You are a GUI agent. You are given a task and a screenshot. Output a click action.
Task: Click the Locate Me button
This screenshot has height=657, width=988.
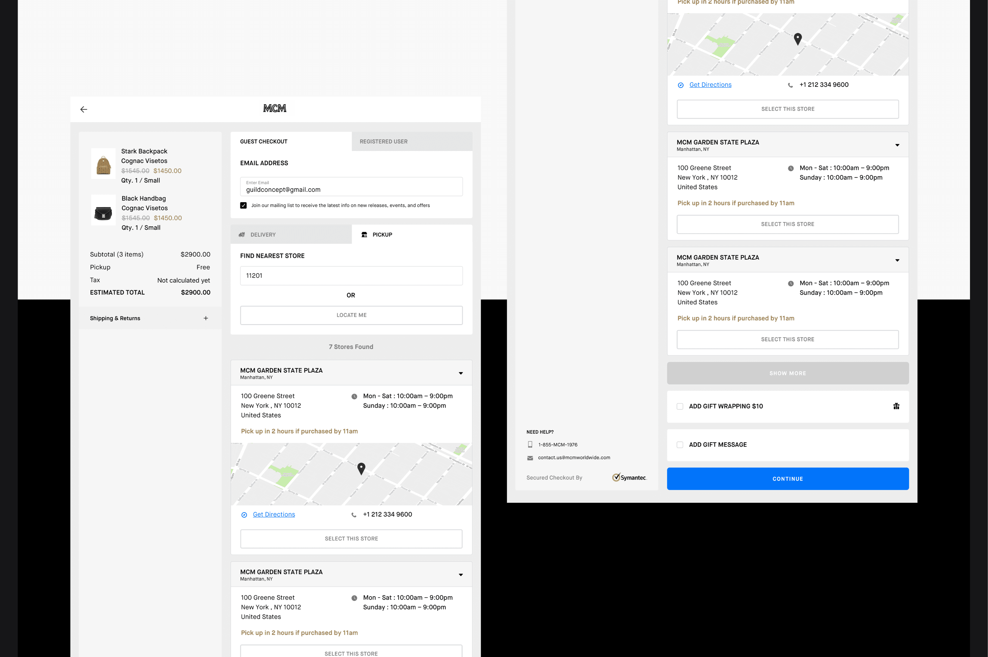[x=351, y=315]
